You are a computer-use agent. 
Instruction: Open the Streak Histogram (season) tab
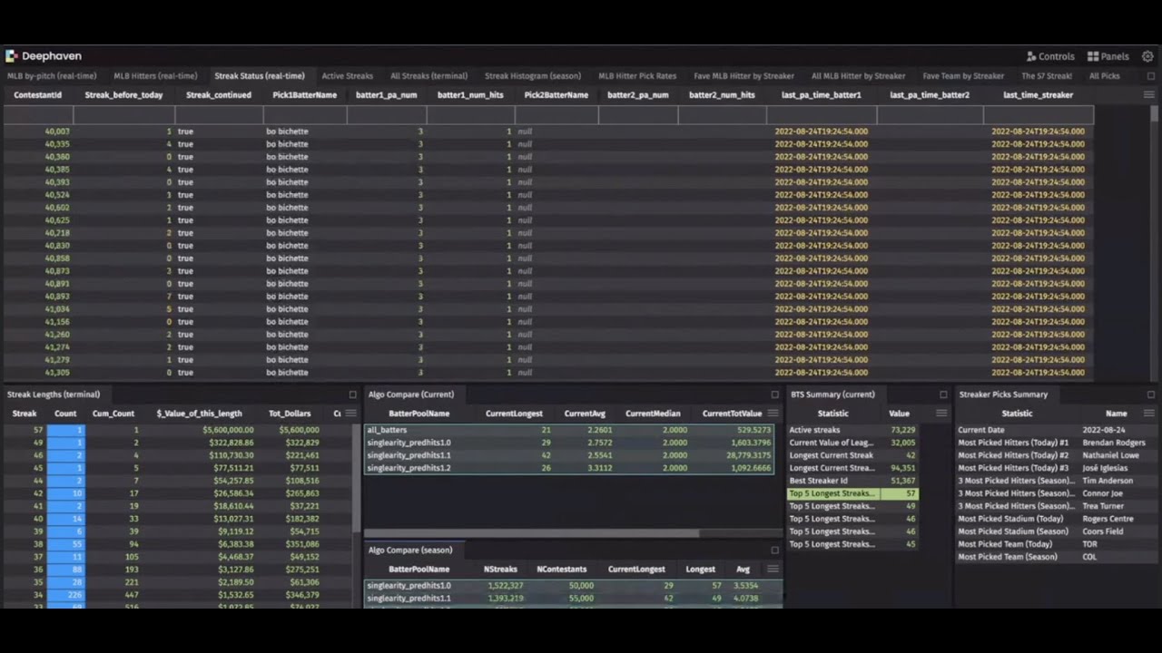click(x=533, y=76)
